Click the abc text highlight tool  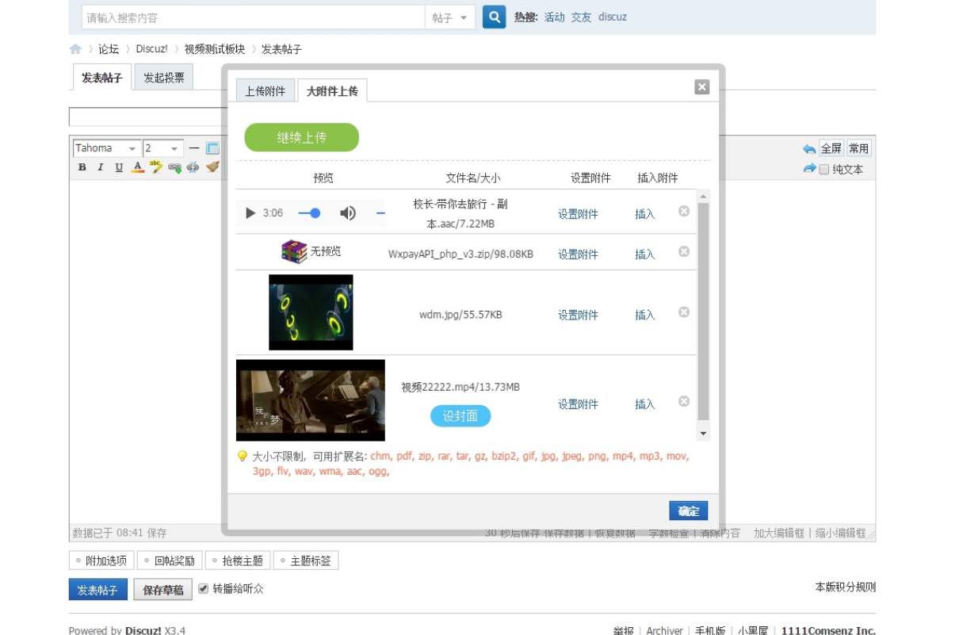point(156,166)
